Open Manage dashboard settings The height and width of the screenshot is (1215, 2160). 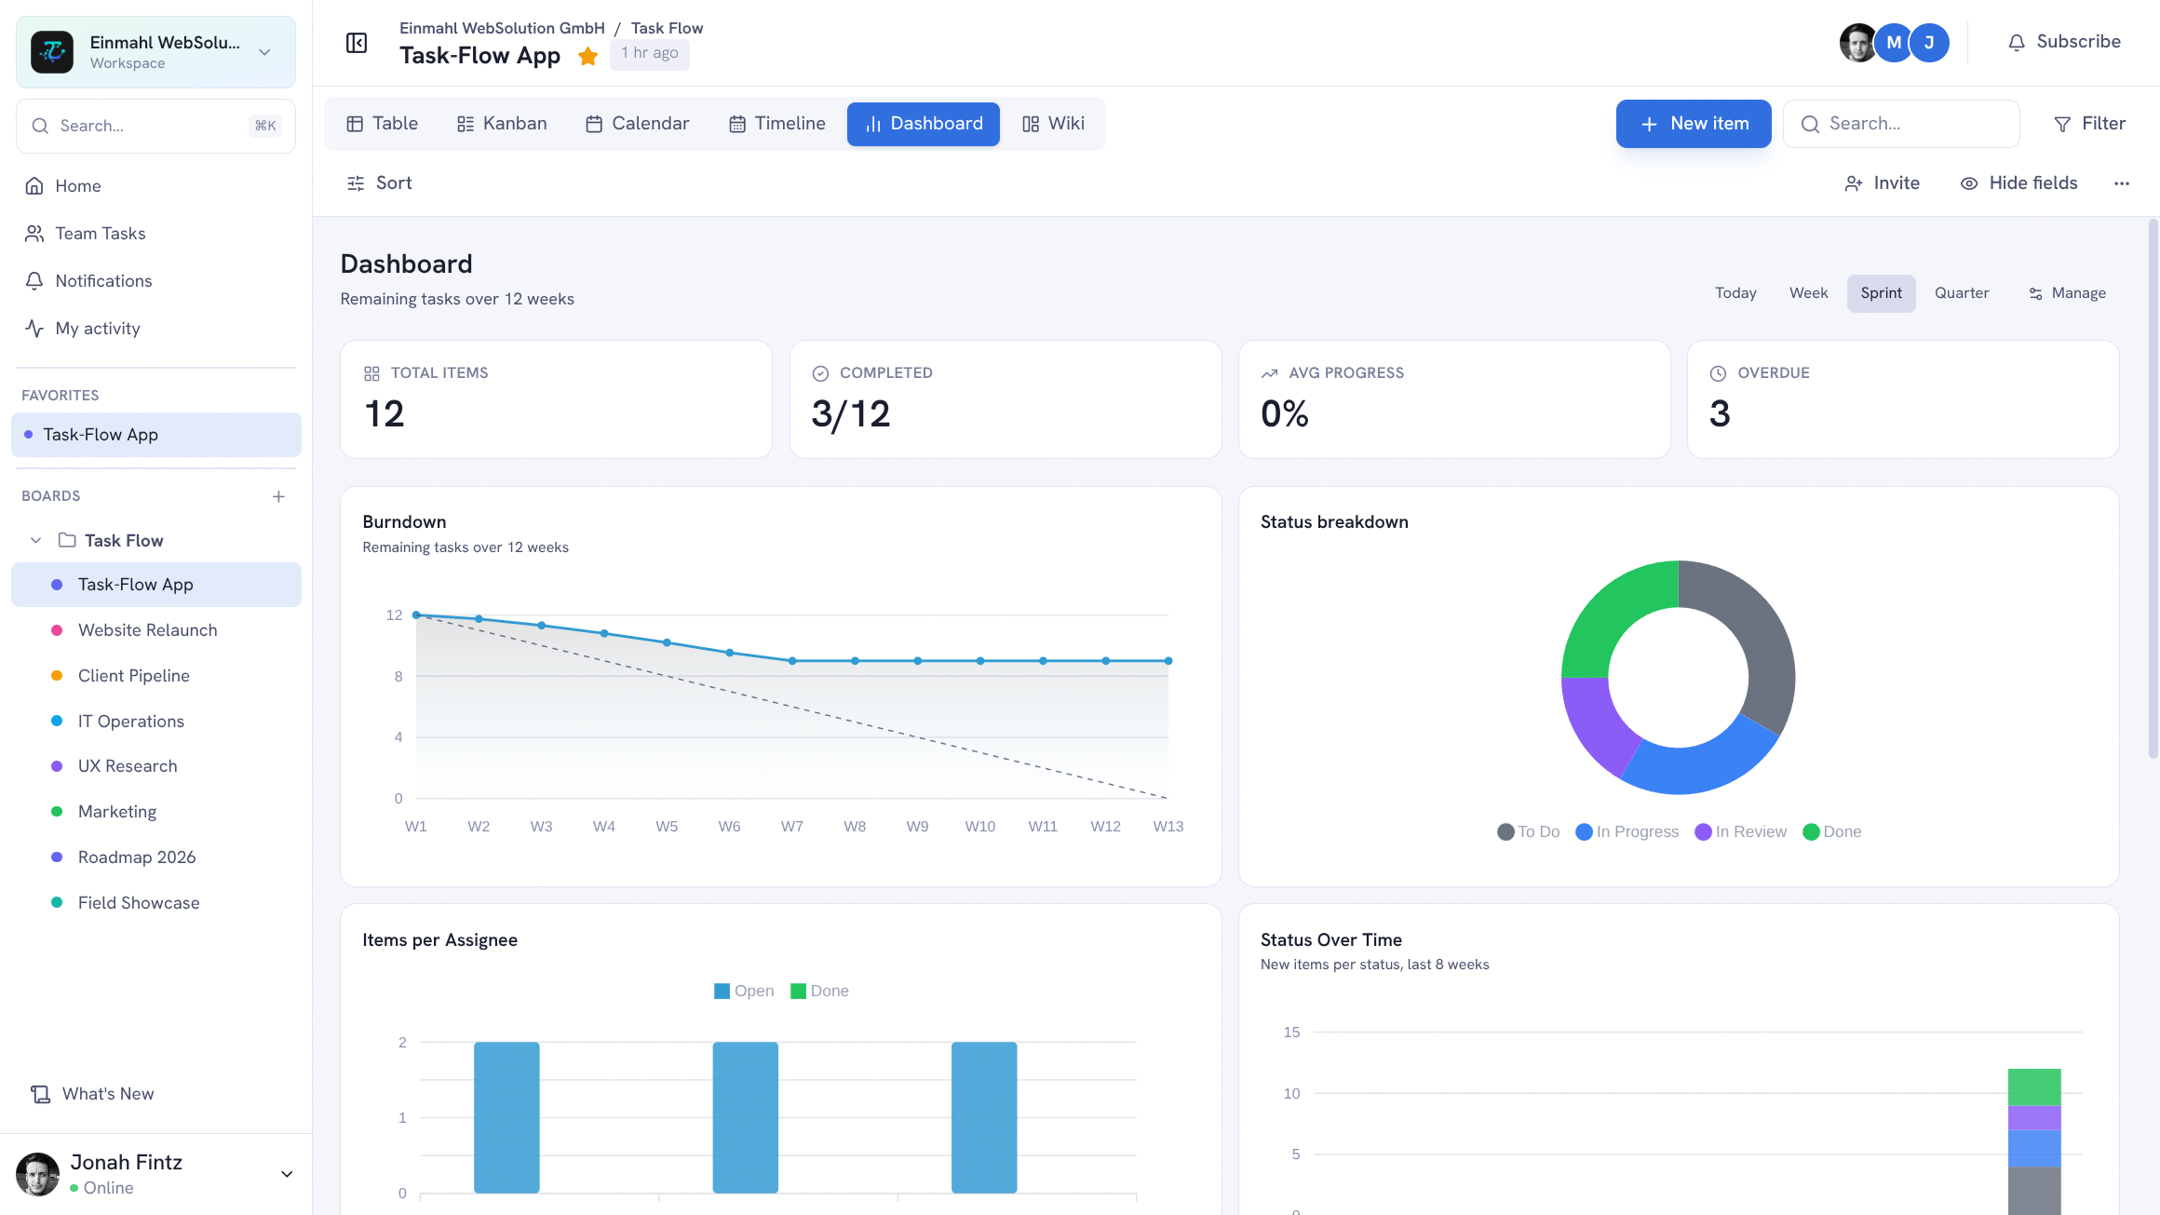(x=2067, y=293)
